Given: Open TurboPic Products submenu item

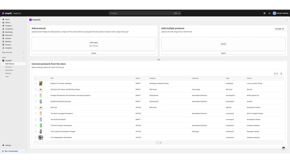Looking at the screenshot, I should pyautogui.click(x=8, y=67).
